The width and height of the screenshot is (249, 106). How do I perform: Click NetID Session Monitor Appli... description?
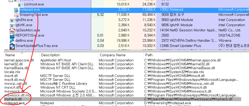[x=193, y=30]
